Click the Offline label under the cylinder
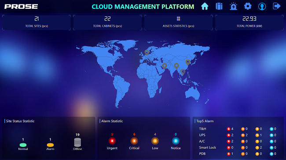This screenshot has width=286, height=160. tap(77, 149)
